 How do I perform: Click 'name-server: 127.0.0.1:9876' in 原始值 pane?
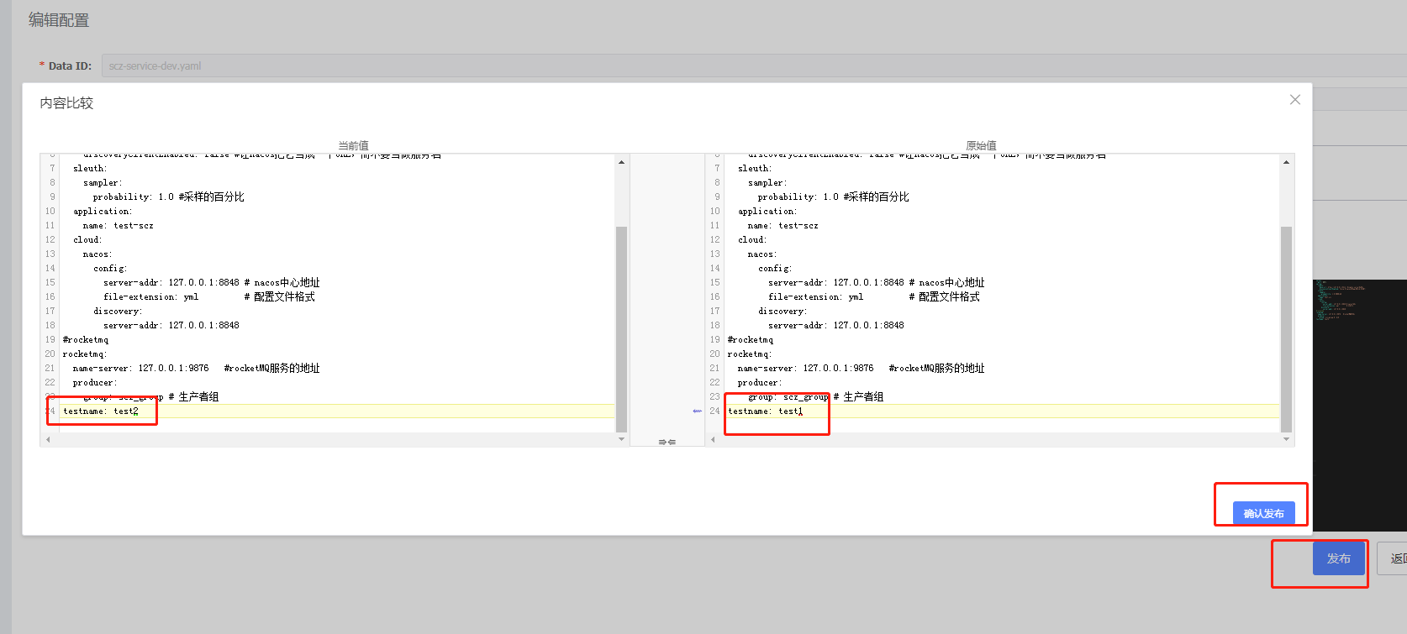pos(805,368)
